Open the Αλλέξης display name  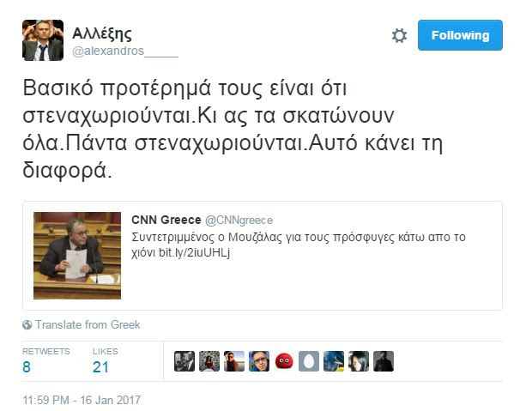click(102, 33)
